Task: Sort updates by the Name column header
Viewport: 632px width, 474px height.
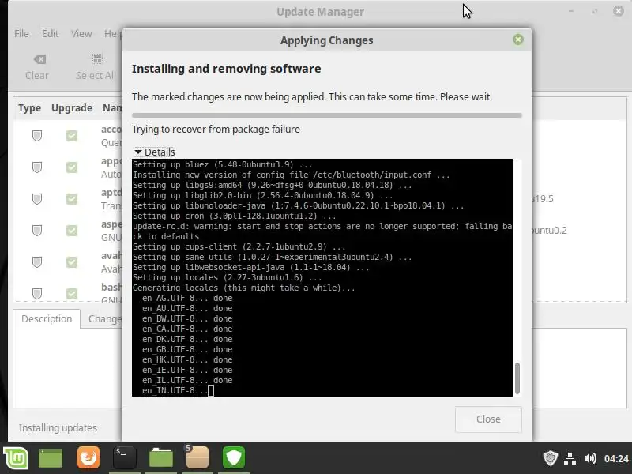Action: pos(112,108)
